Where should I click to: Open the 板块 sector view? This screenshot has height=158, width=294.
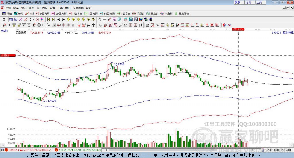19,14
